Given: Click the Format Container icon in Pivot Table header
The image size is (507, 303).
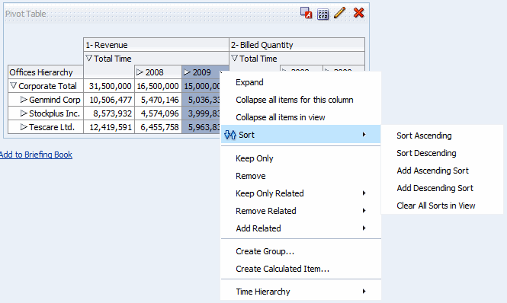Looking at the screenshot, I should (x=306, y=13).
